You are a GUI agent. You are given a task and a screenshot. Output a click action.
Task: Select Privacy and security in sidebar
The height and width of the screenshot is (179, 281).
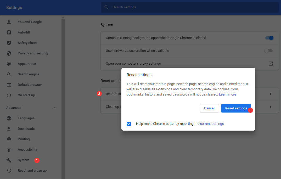tap(33, 53)
